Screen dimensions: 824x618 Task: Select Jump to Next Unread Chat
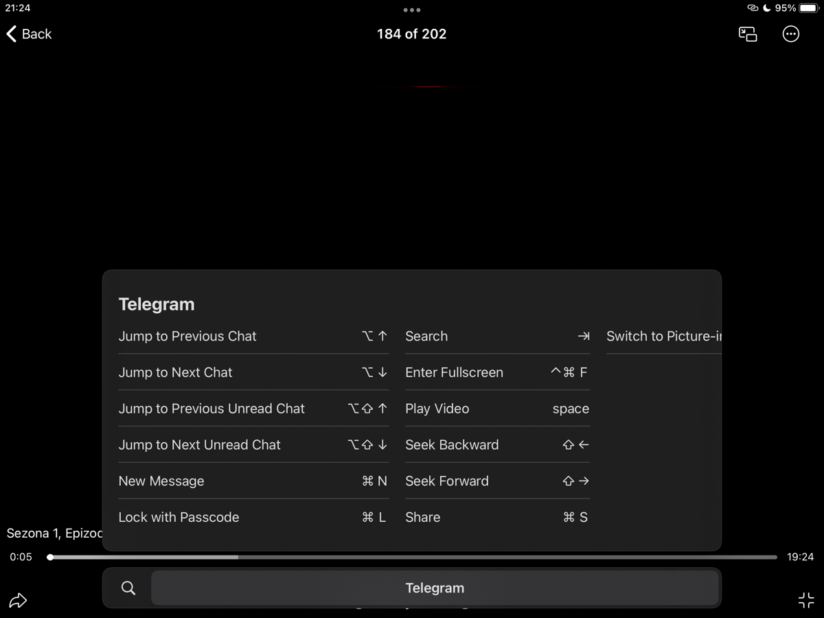coord(253,445)
